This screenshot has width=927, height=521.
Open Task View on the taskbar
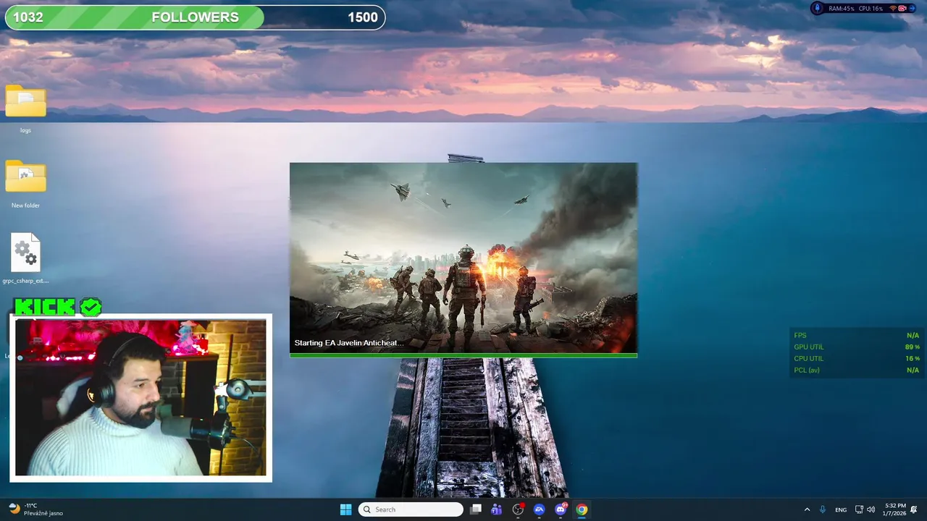476,509
